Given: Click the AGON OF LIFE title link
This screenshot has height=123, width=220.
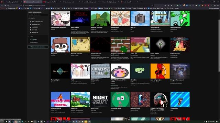Looking at the screenshot, I should click(x=135, y=108).
